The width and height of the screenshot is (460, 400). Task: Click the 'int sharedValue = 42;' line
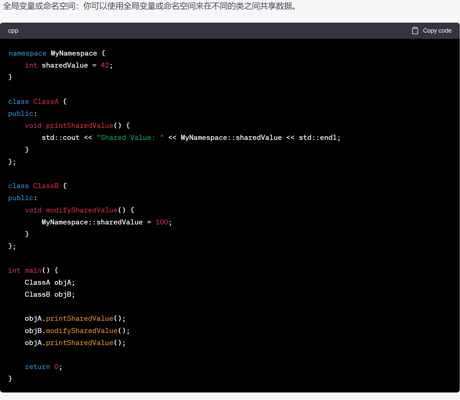[69, 65]
